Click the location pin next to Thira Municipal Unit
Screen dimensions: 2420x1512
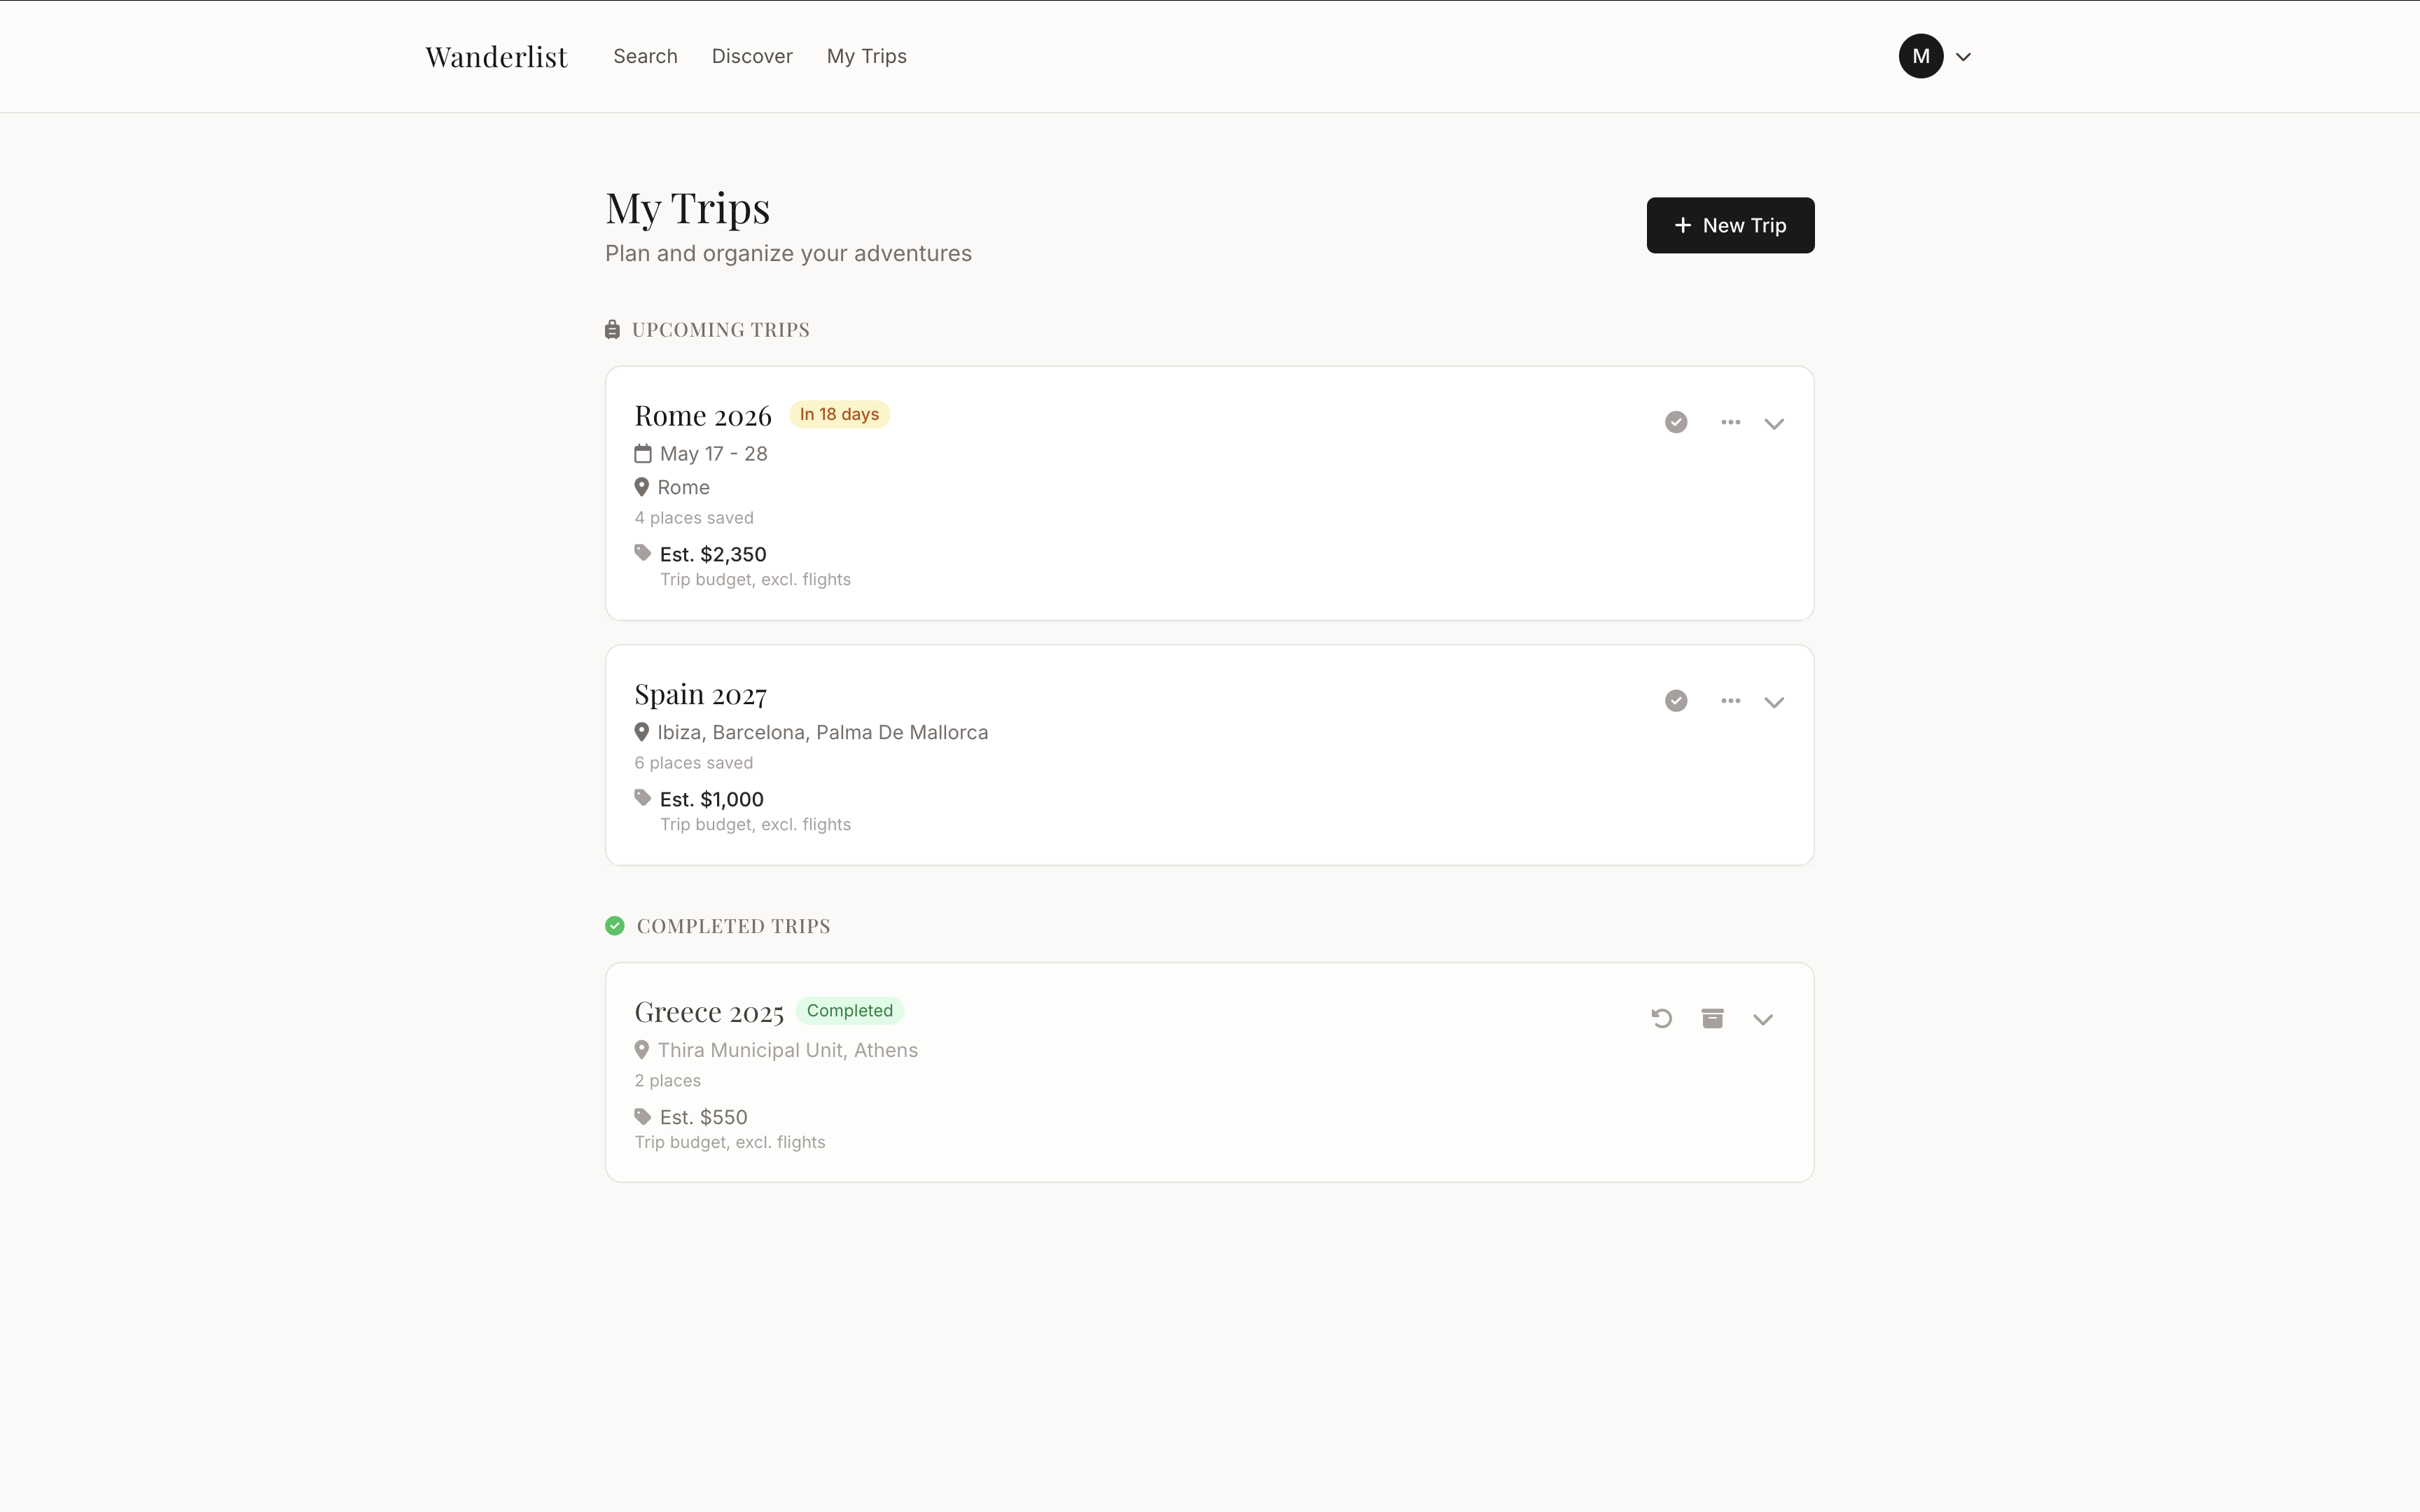tap(642, 1050)
